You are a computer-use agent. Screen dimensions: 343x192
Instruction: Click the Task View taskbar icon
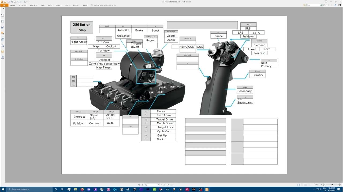coord(62,189)
